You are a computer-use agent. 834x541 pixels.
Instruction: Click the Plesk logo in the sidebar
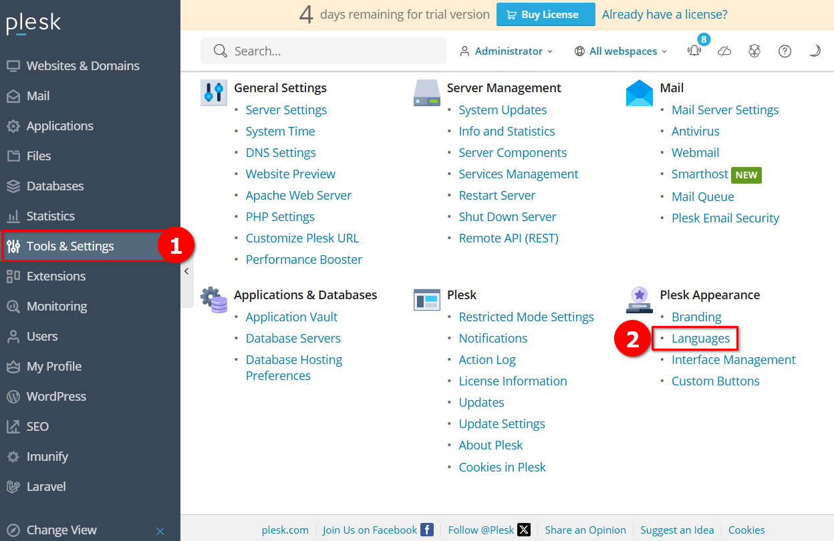33,23
